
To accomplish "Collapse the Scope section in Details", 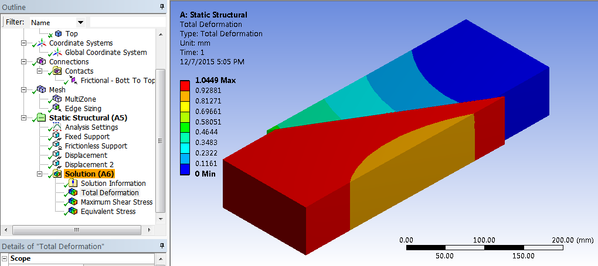I will tap(4, 258).
